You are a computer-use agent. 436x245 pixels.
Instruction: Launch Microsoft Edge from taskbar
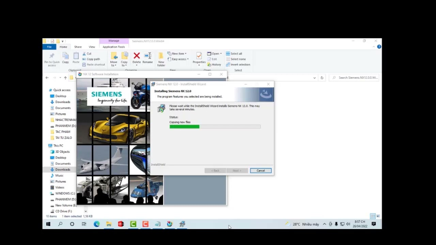97,224
